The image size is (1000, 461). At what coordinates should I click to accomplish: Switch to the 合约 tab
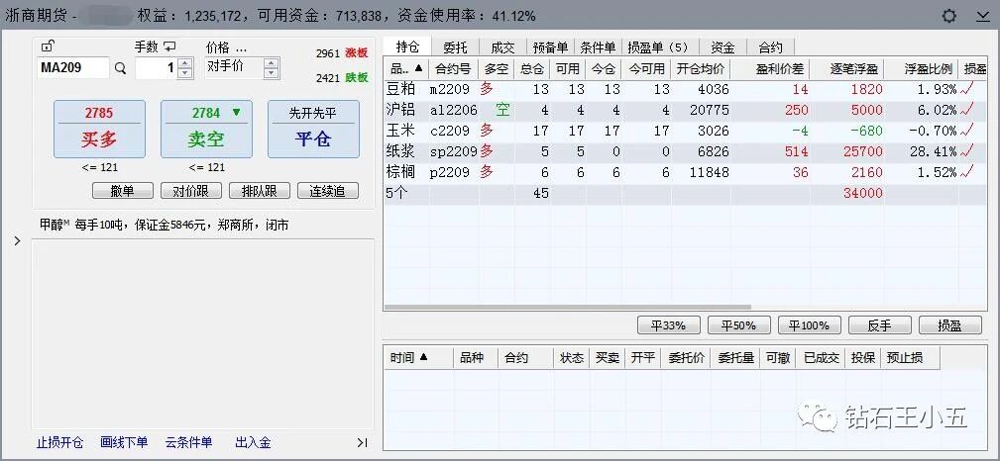[x=770, y=47]
